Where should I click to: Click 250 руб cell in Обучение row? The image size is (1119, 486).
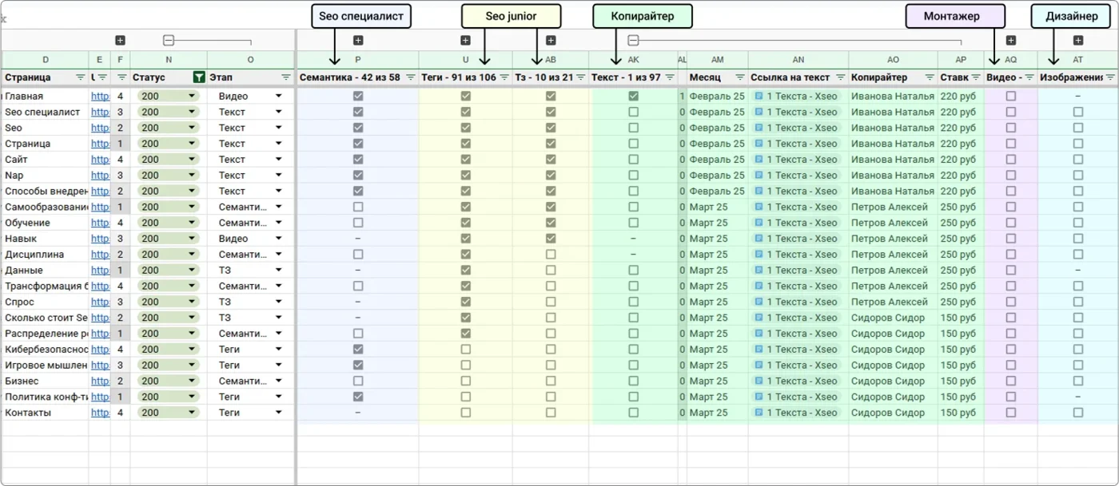tap(961, 223)
